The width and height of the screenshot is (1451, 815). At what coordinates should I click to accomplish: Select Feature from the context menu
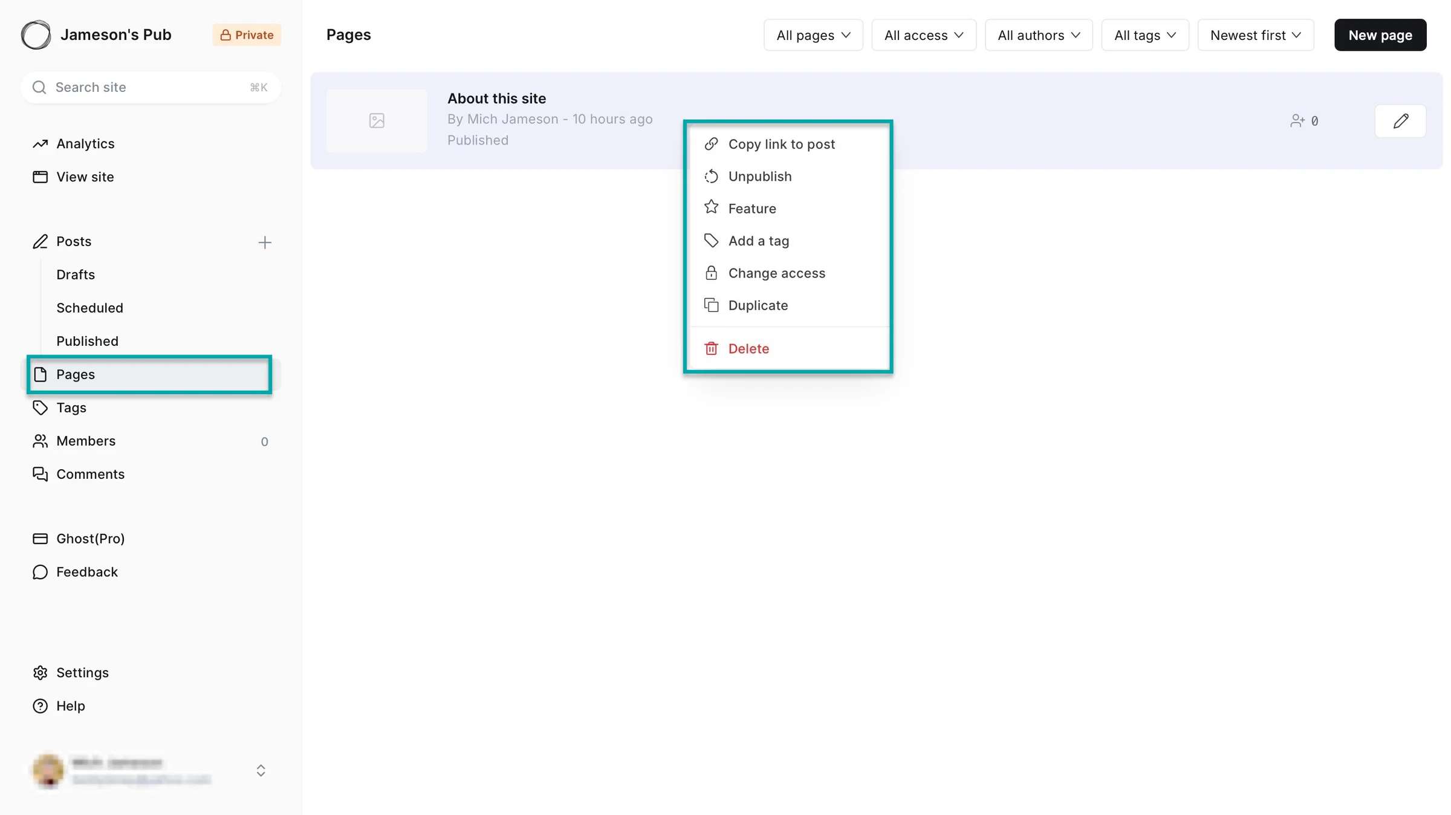(x=788, y=209)
